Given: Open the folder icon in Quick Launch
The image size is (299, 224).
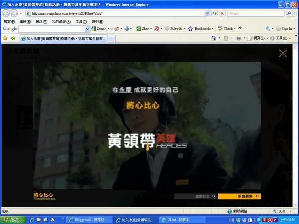Looking at the screenshot, I should click(39, 220).
